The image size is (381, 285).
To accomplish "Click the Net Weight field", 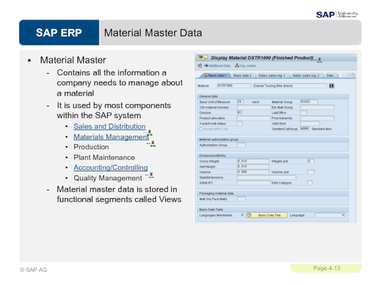I will [253, 167].
